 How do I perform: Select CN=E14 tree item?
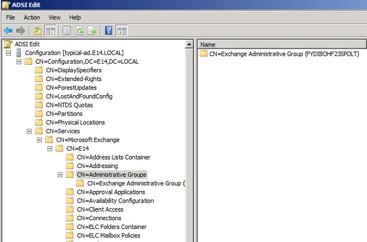pos(78,149)
